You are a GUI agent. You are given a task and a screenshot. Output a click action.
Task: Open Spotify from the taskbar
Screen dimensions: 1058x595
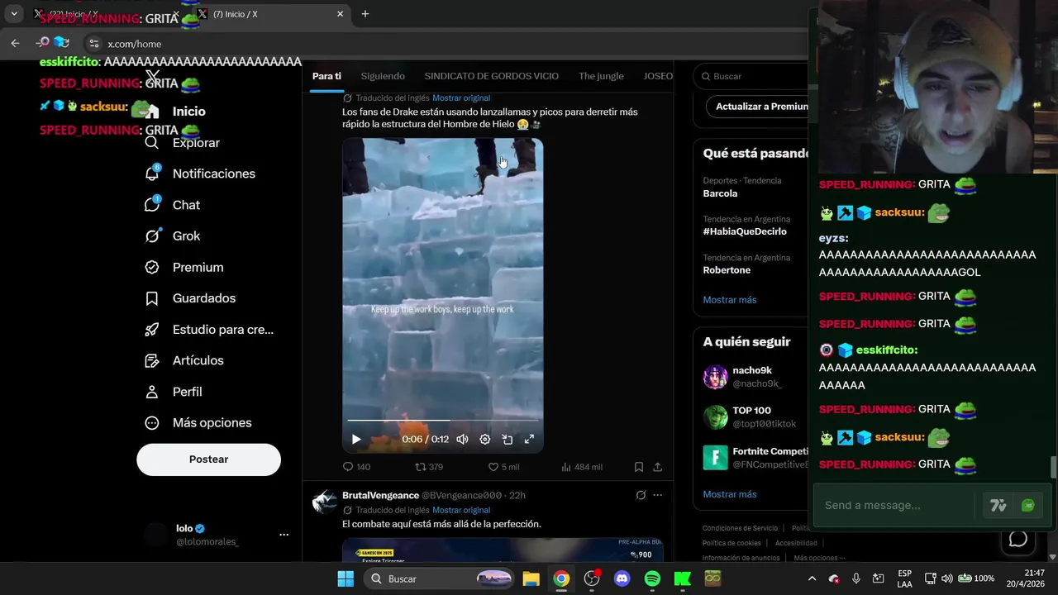tap(652, 578)
